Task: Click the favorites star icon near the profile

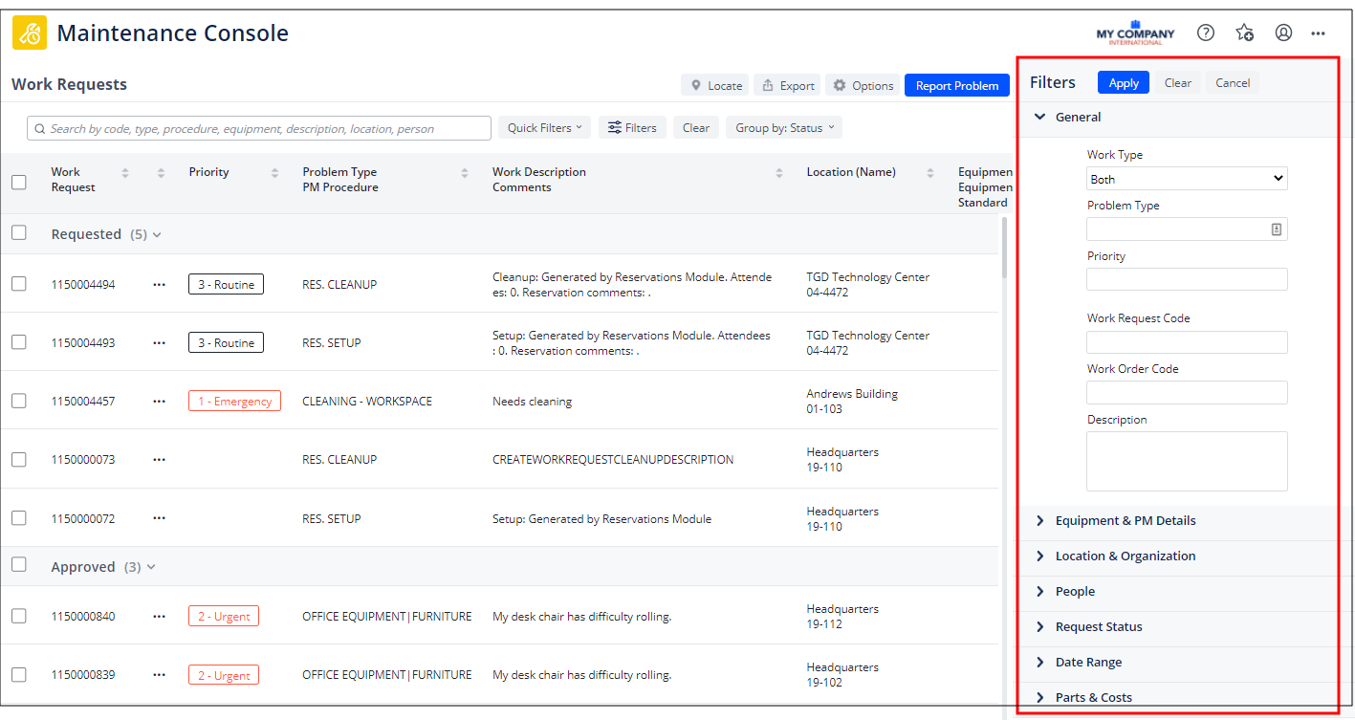Action: [x=1244, y=32]
